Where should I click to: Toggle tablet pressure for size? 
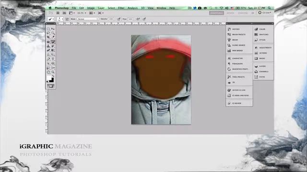(144, 19)
